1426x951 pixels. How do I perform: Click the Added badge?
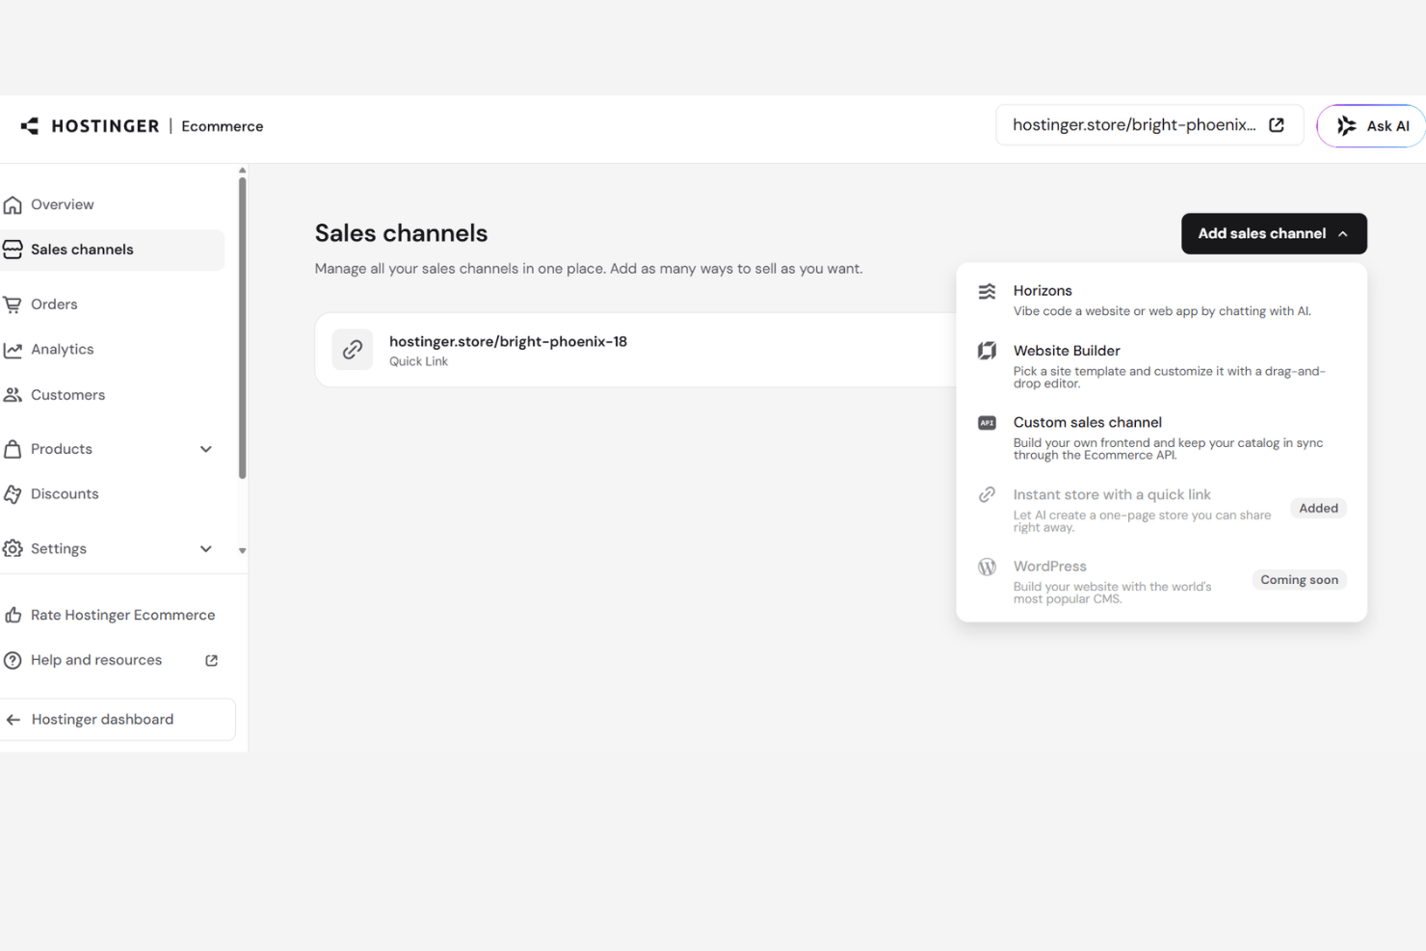(x=1318, y=508)
